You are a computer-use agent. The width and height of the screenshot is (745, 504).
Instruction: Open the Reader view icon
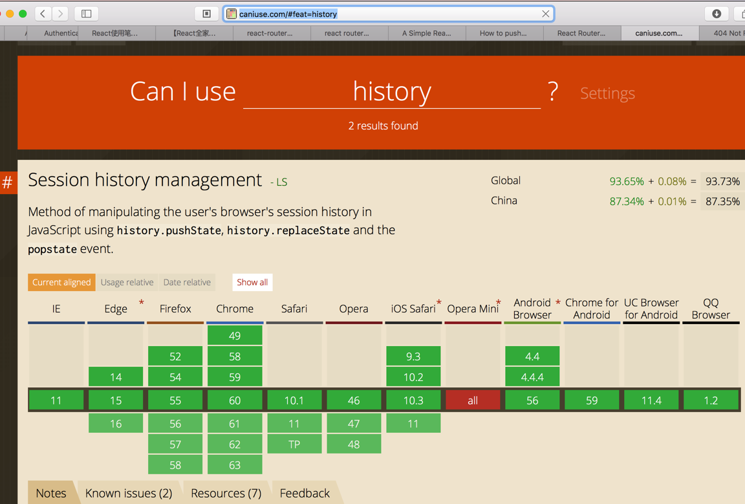click(x=207, y=14)
